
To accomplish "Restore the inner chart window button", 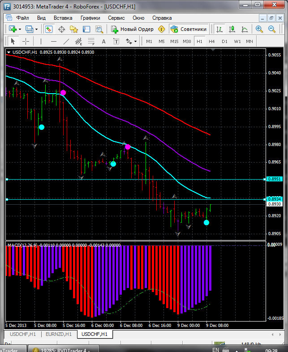I will pos(271,18).
